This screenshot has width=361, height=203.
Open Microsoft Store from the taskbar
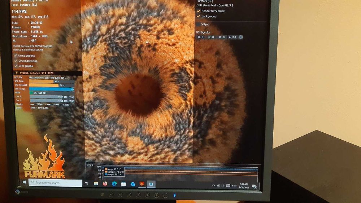point(123,184)
